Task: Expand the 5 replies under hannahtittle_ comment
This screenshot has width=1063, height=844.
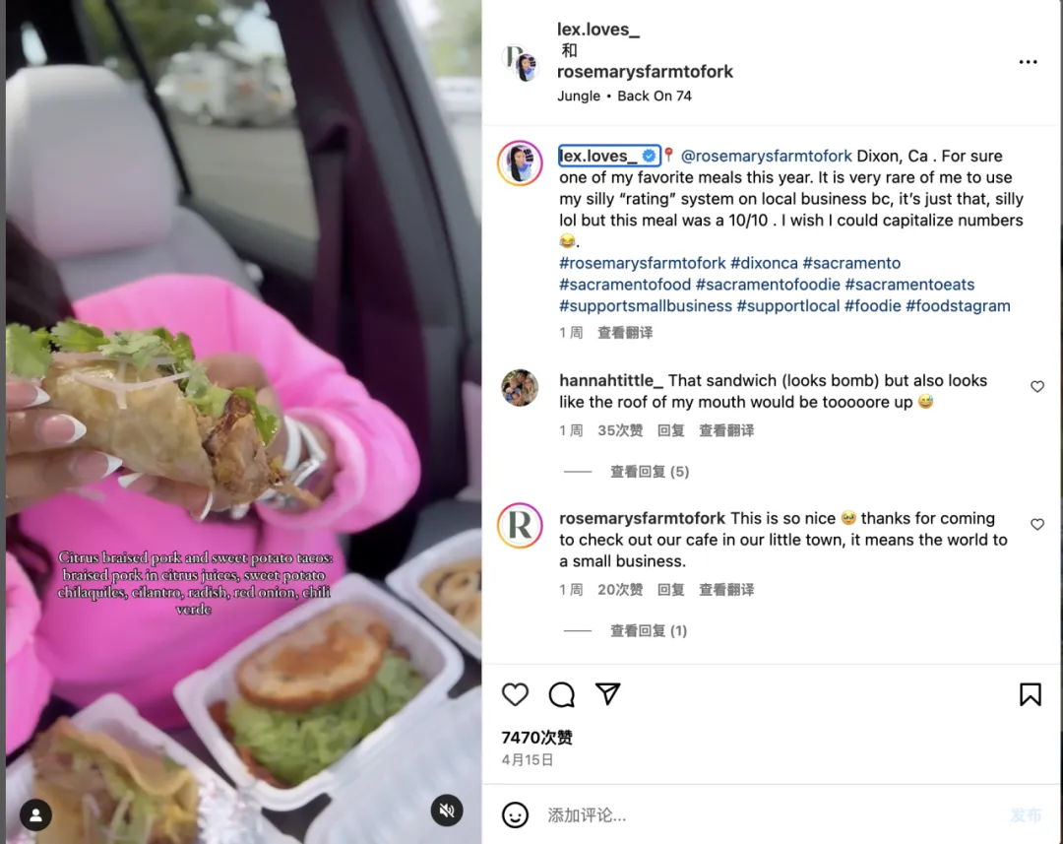Action: click(650, 472)
